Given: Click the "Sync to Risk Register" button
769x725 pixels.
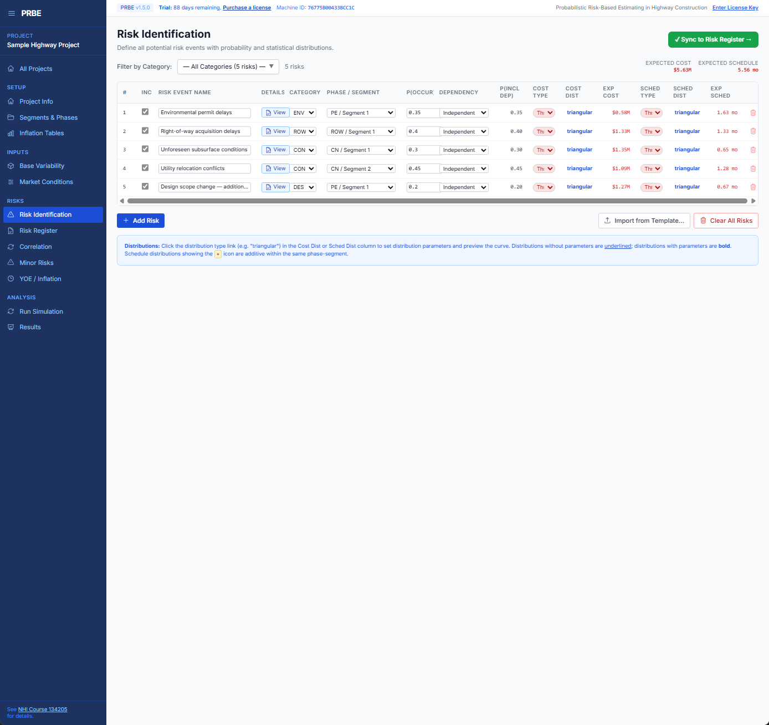Looking at the screenshot, I should point(713,39).
